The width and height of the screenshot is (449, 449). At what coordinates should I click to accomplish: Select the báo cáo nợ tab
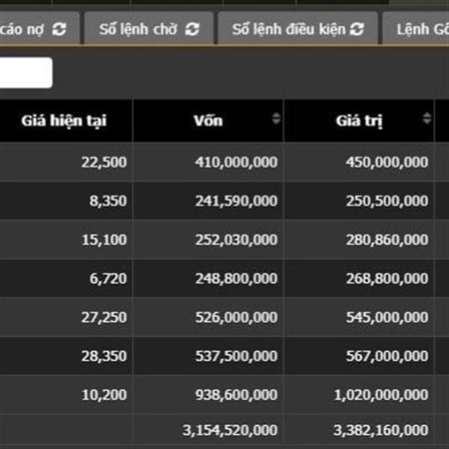pyautogui.click(x=40, y=28)
